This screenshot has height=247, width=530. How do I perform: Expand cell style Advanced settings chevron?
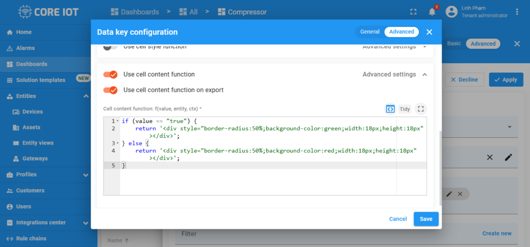tap(425, 47)
